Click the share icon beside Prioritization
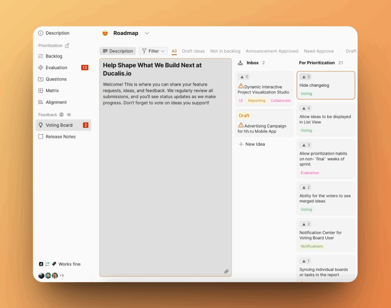Screen dimensions: 391x308 pos(67,45)
